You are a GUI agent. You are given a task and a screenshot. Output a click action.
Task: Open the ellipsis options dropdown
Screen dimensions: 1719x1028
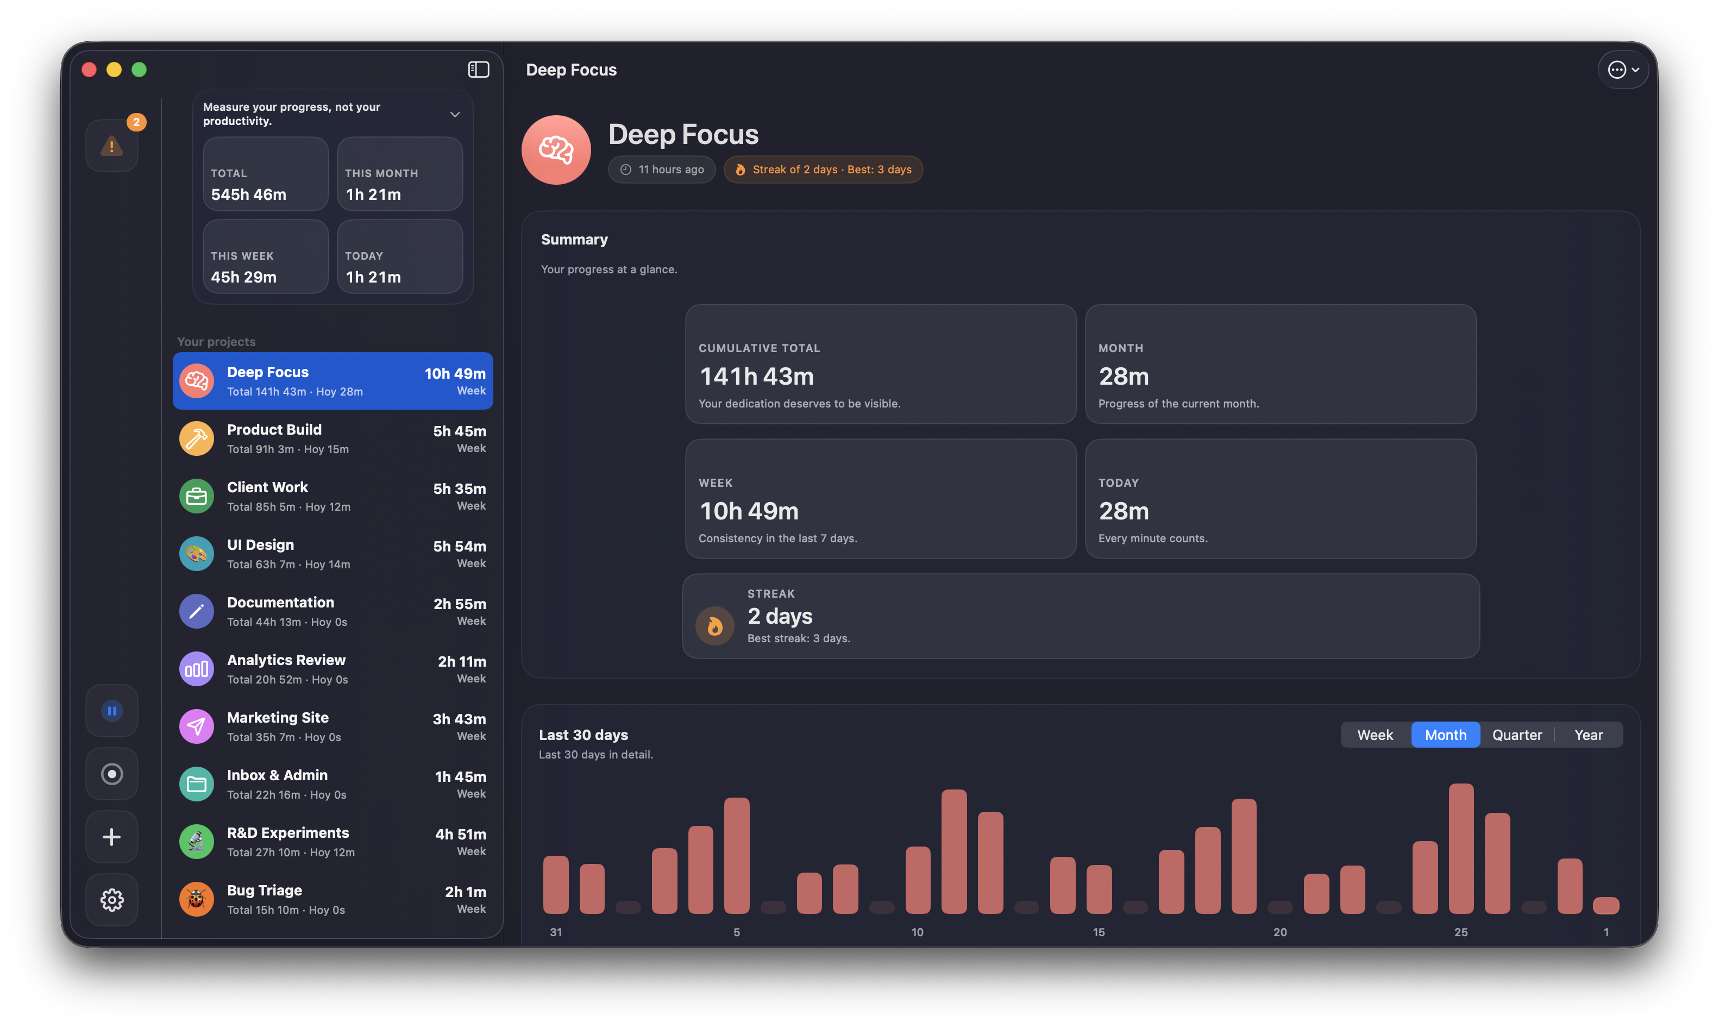coord(1623,69)
